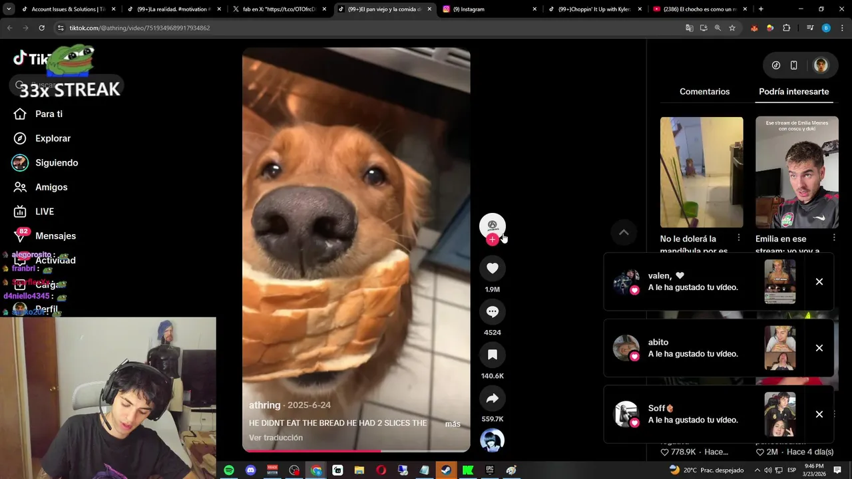Open the spinning sound disc under share
The height and width of the screenshot is (479, 852).
493,440
